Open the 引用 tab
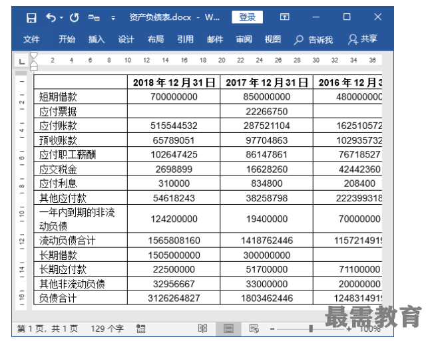 185,39
